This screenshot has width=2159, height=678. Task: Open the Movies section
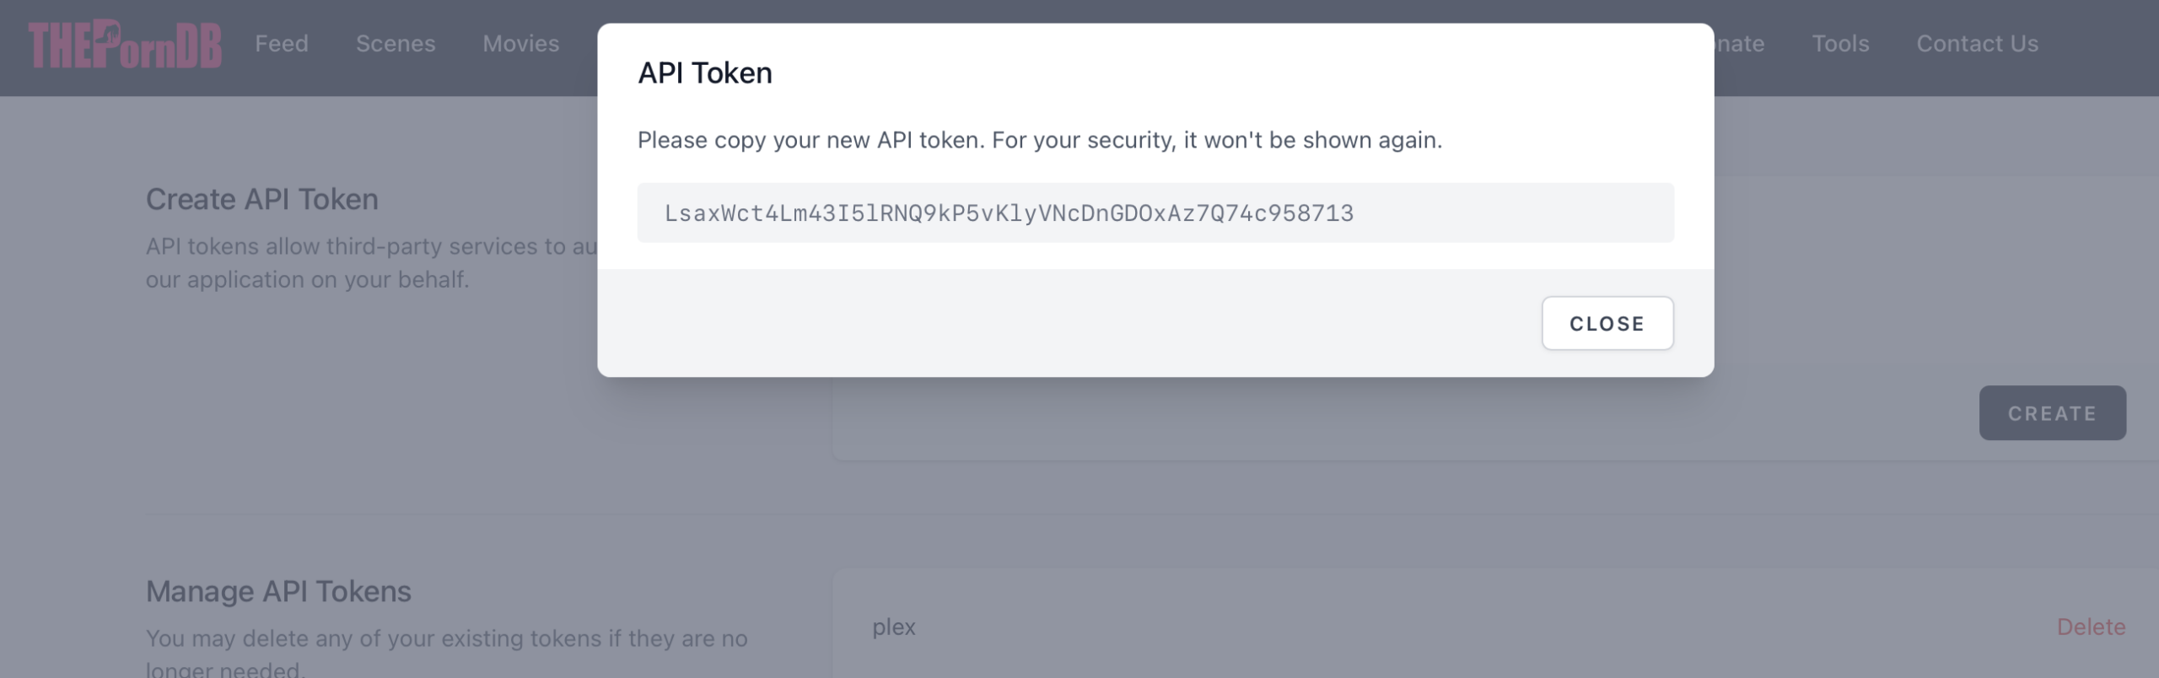[x=520, y=44]
